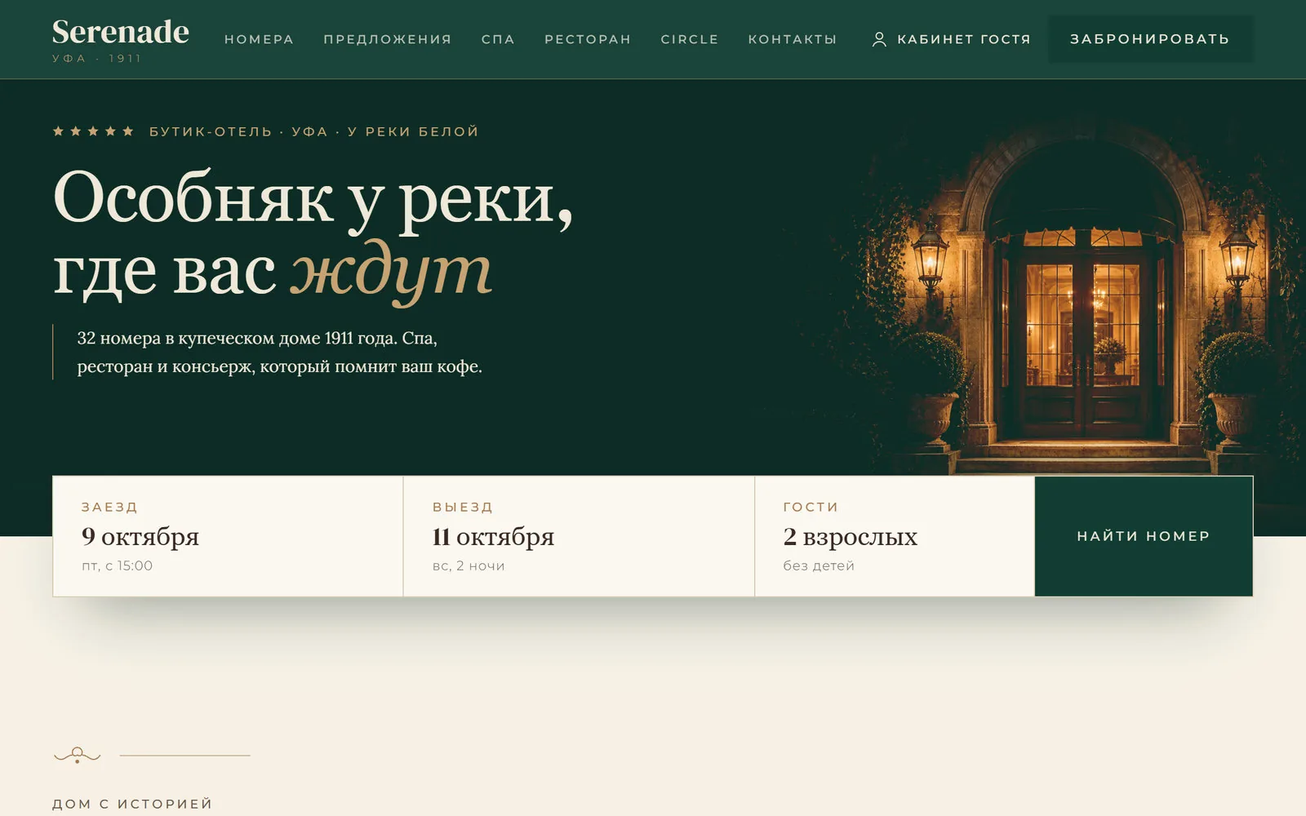1306x816 pixels.
Task: Click the Дом с историей heading
Action: (132, 804)
